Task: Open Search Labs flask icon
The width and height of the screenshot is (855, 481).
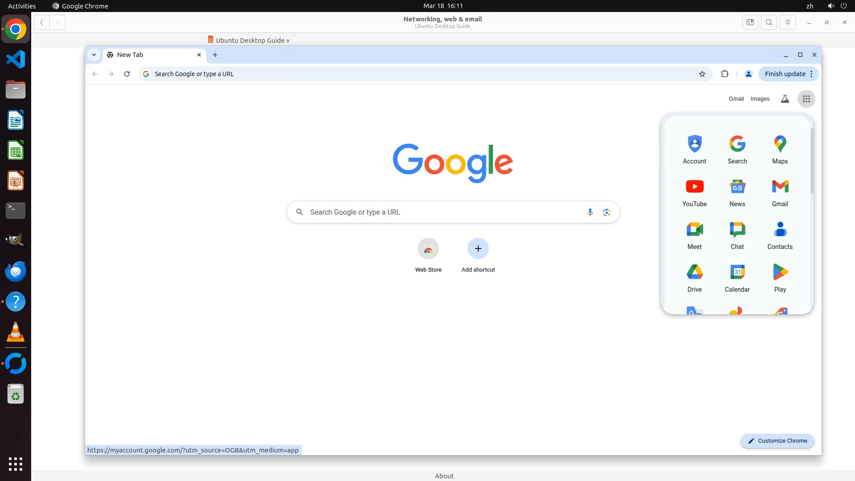Action: click(785, 99)
